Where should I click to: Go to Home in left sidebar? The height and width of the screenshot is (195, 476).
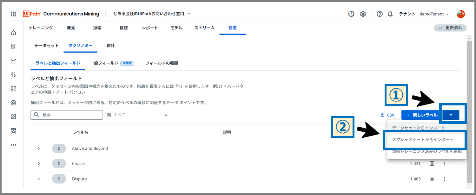[13, 33]
